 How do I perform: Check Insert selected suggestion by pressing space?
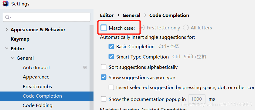[111, 88]
